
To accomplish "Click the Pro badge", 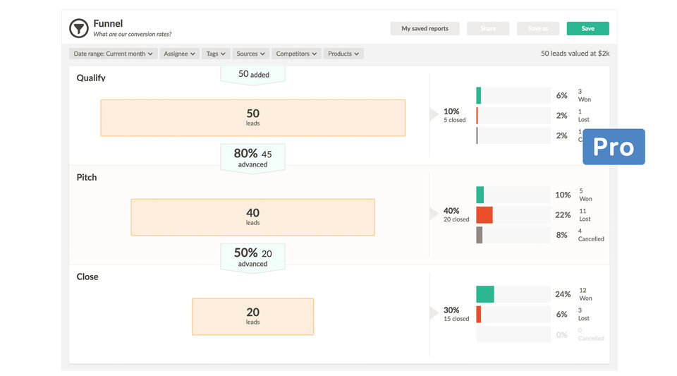I will tap(614, 147).
